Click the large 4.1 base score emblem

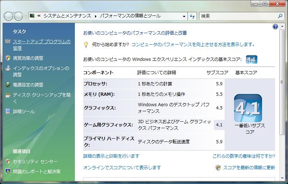pos(248,108)
